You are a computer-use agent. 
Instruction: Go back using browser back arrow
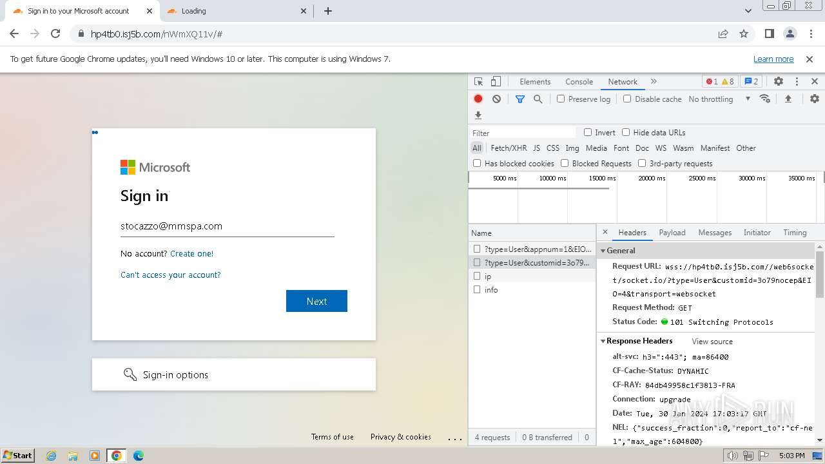14,34
